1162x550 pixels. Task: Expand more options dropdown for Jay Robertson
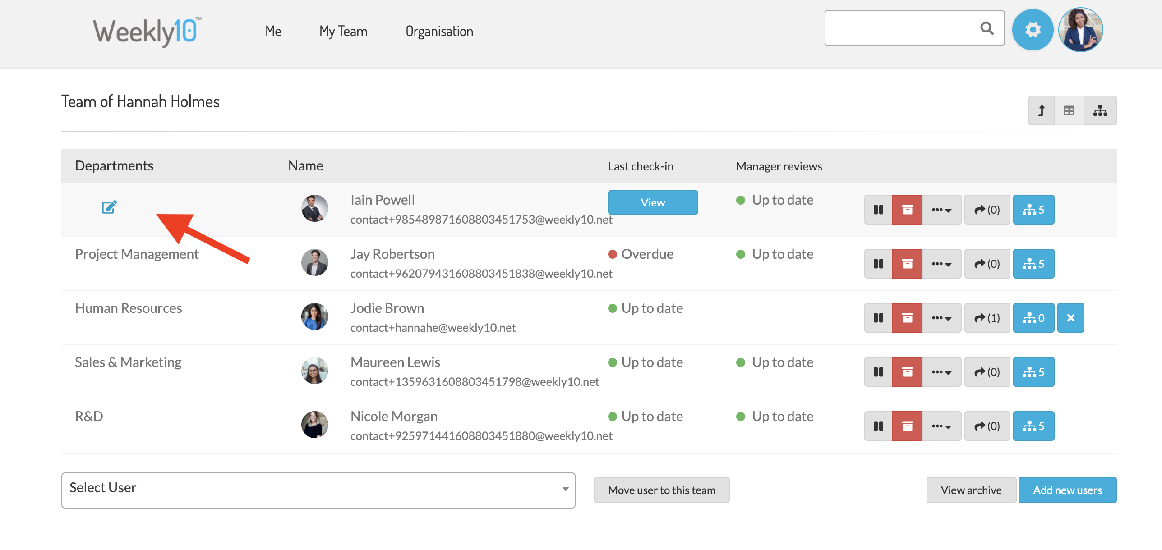coord(941,264)
